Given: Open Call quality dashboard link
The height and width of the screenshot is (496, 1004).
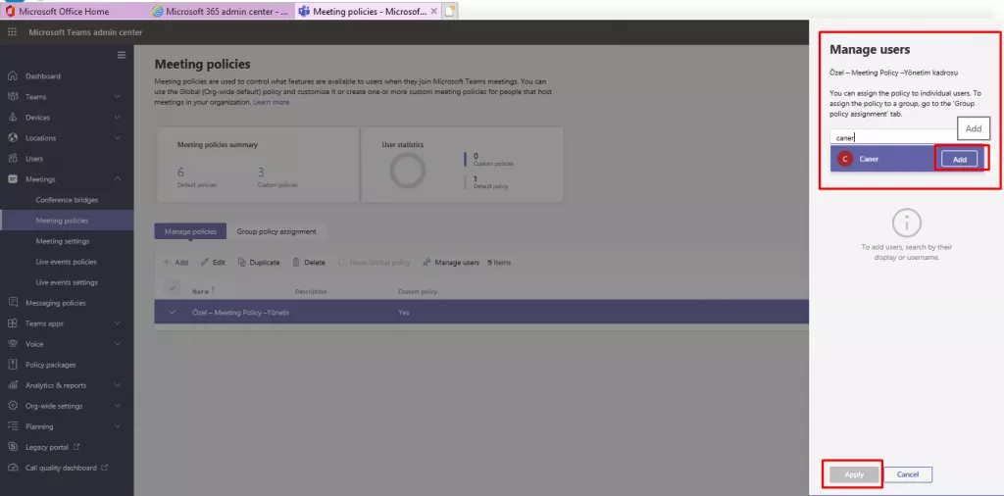Looking at the screenshot, I should 61,468.
